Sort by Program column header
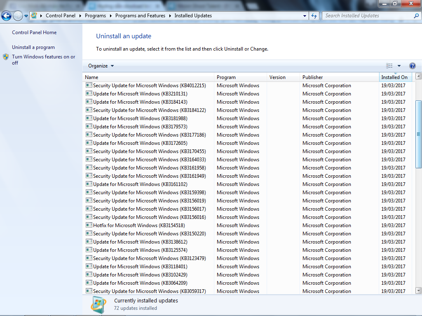422x316 pixels. [241, 77]
